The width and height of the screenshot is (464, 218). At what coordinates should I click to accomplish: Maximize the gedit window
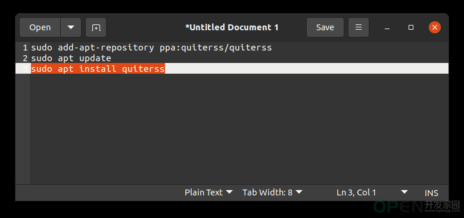[411, 27]
